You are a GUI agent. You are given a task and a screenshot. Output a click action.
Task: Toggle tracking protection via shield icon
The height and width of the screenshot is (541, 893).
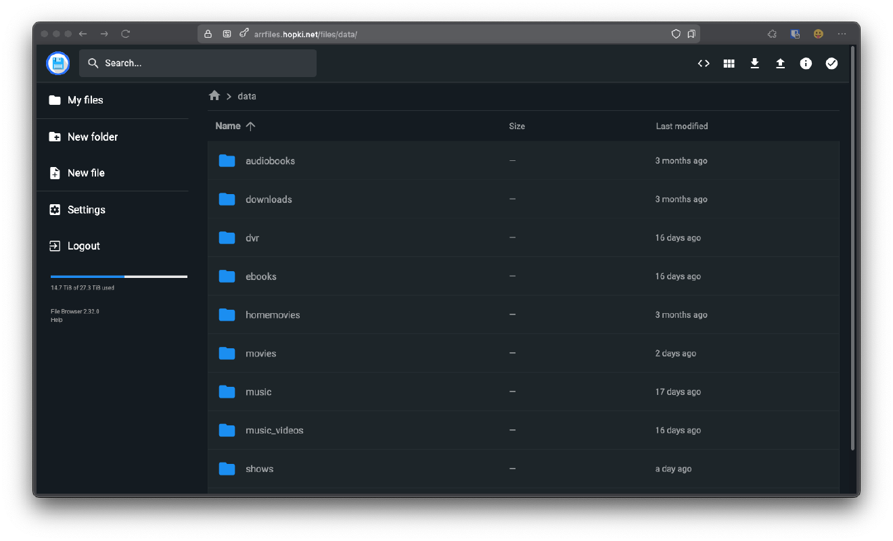676,33
